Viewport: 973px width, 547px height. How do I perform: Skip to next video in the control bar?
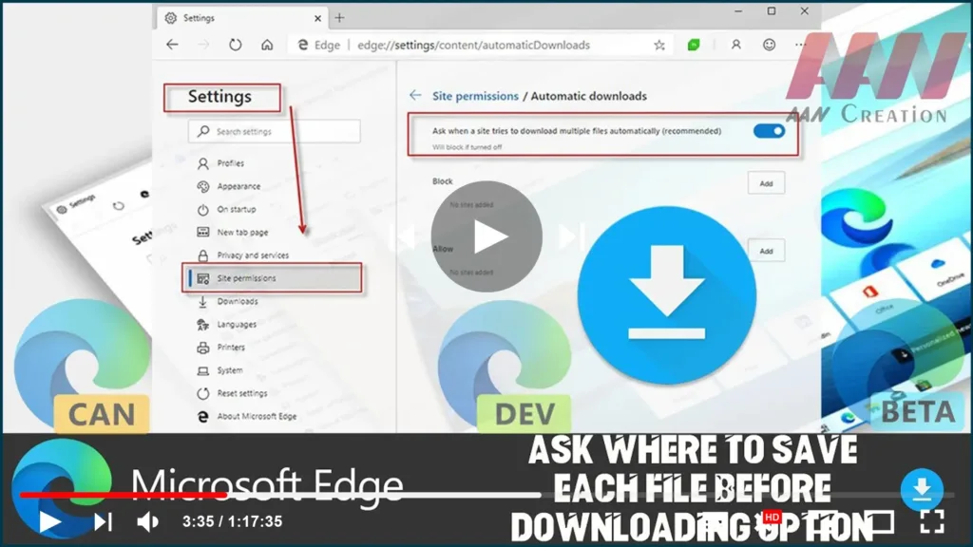(x=103, y=520)
